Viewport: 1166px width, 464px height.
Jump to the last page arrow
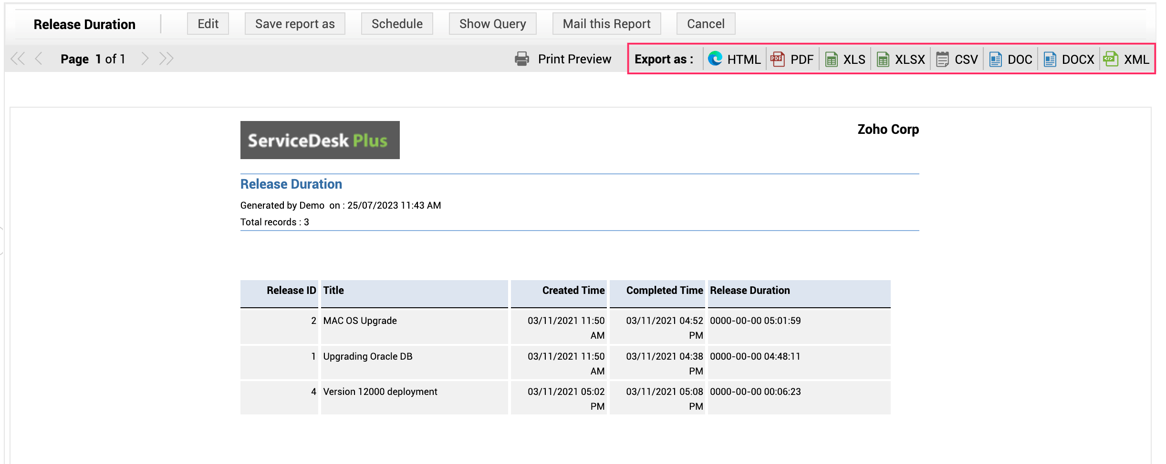[x=167, y=59]
